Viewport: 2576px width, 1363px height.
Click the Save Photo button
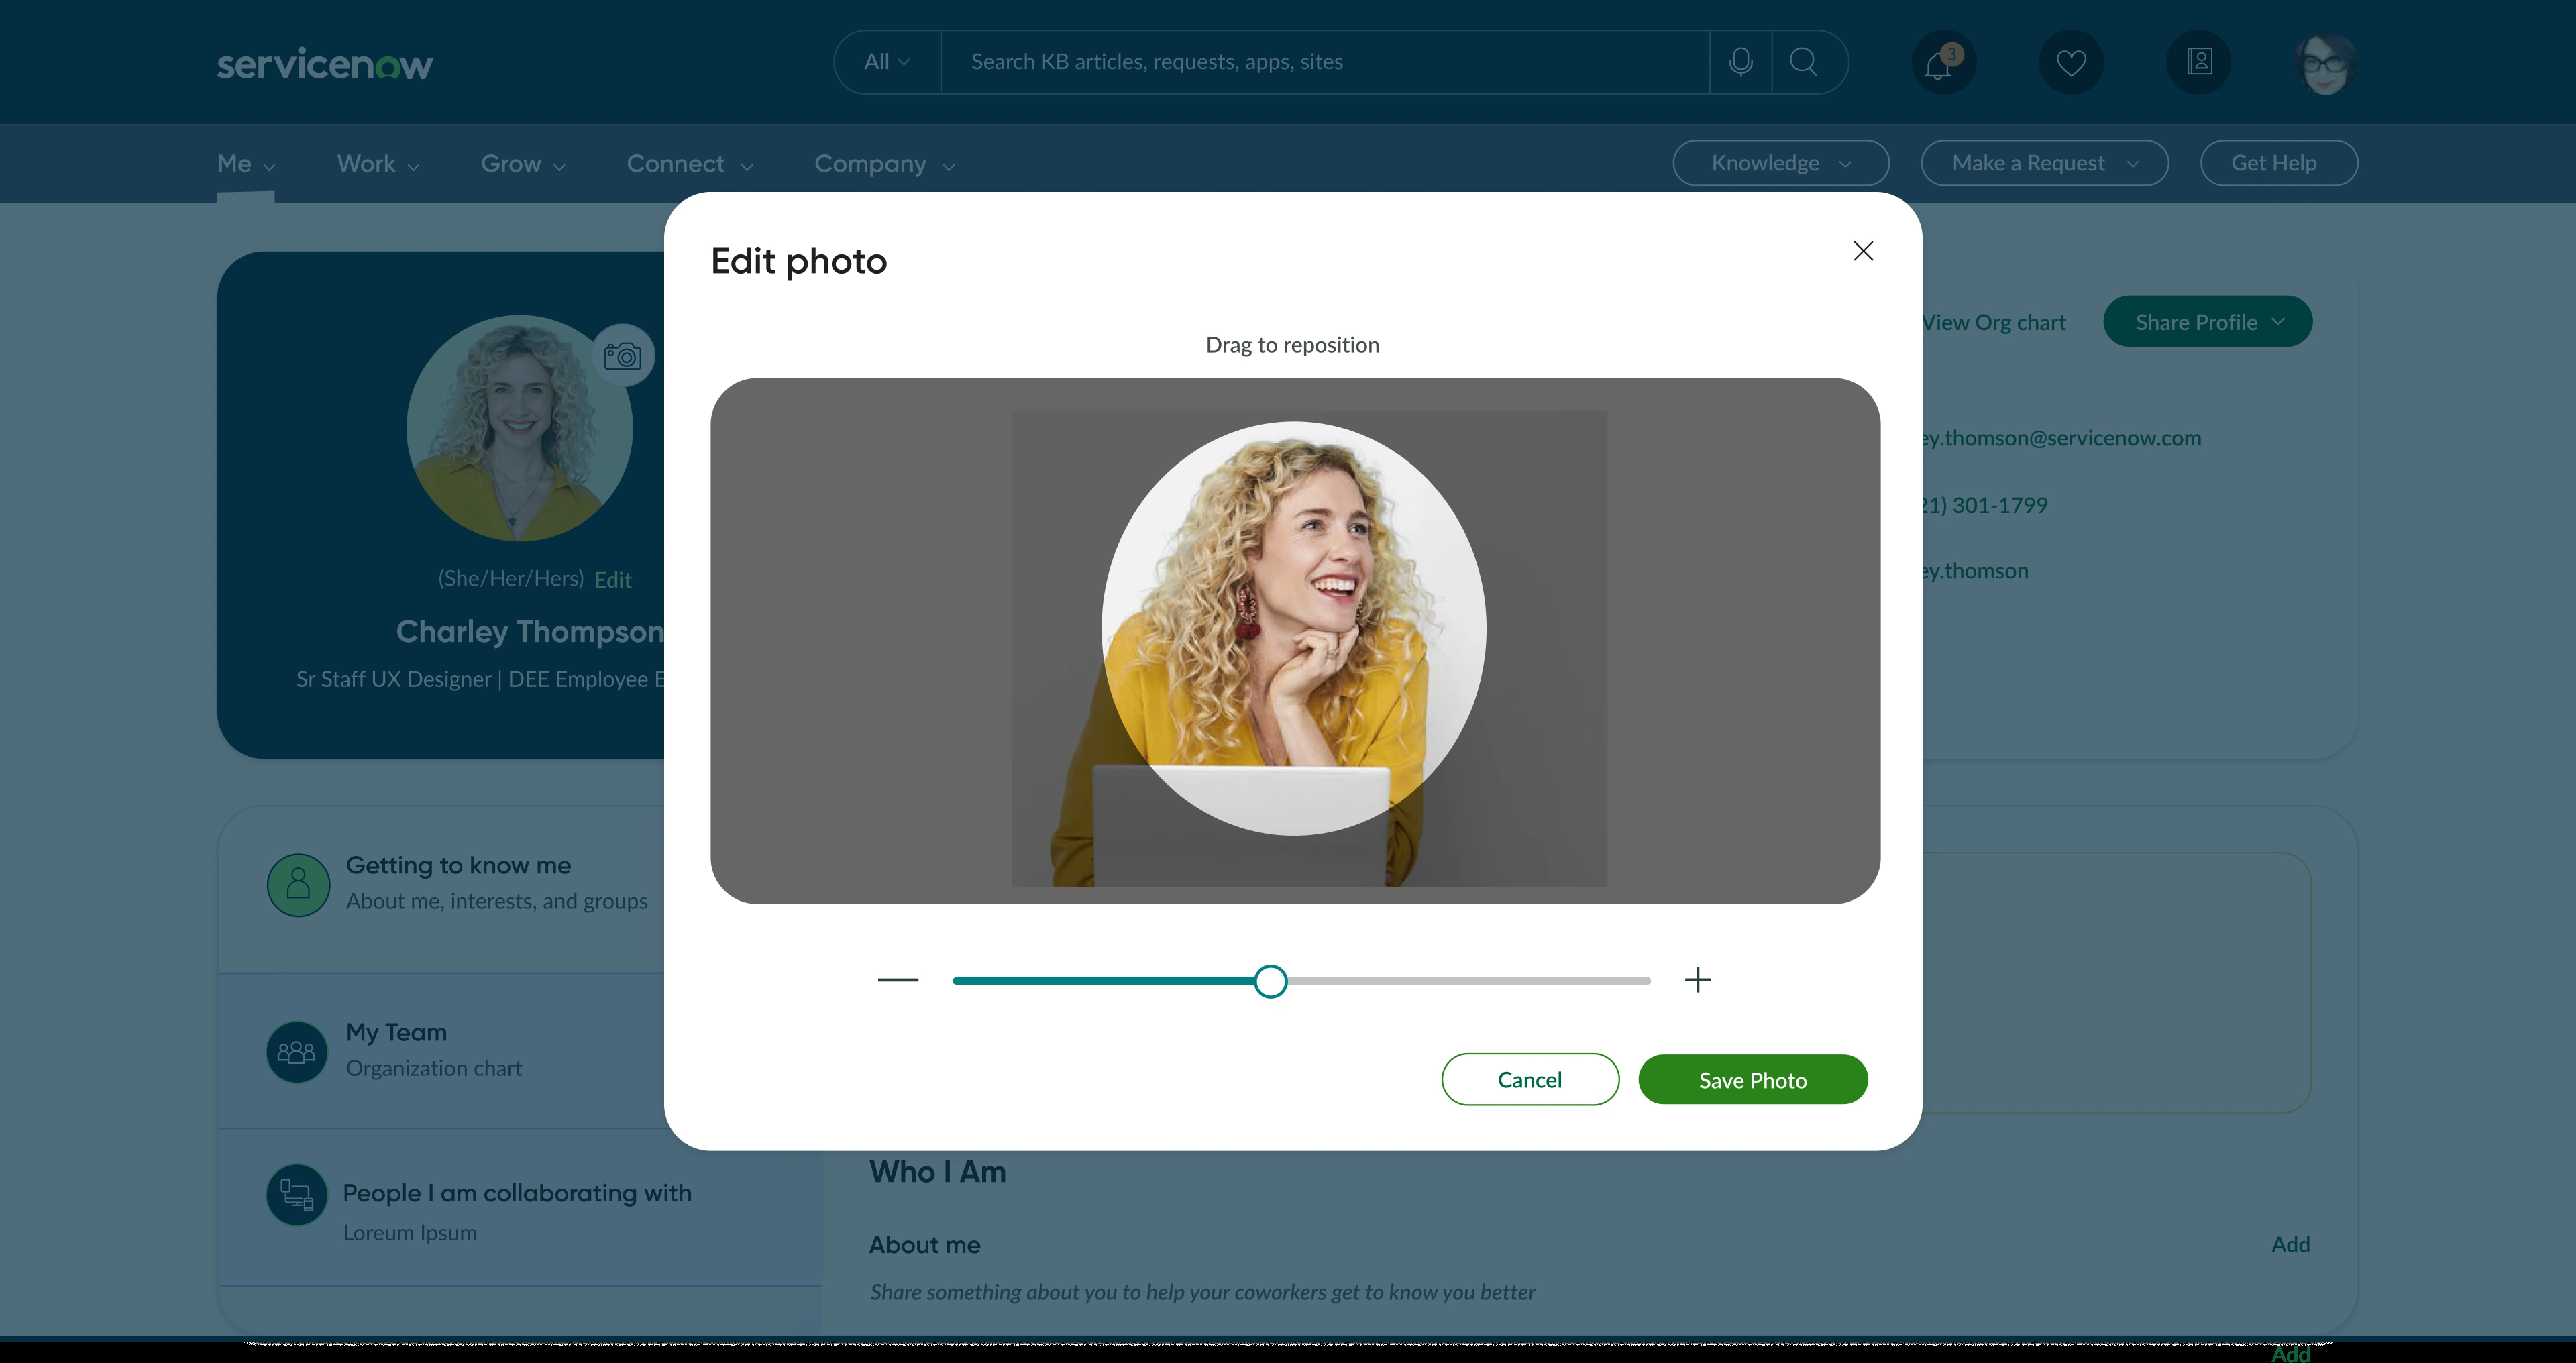click(x=1752, y=1080)
